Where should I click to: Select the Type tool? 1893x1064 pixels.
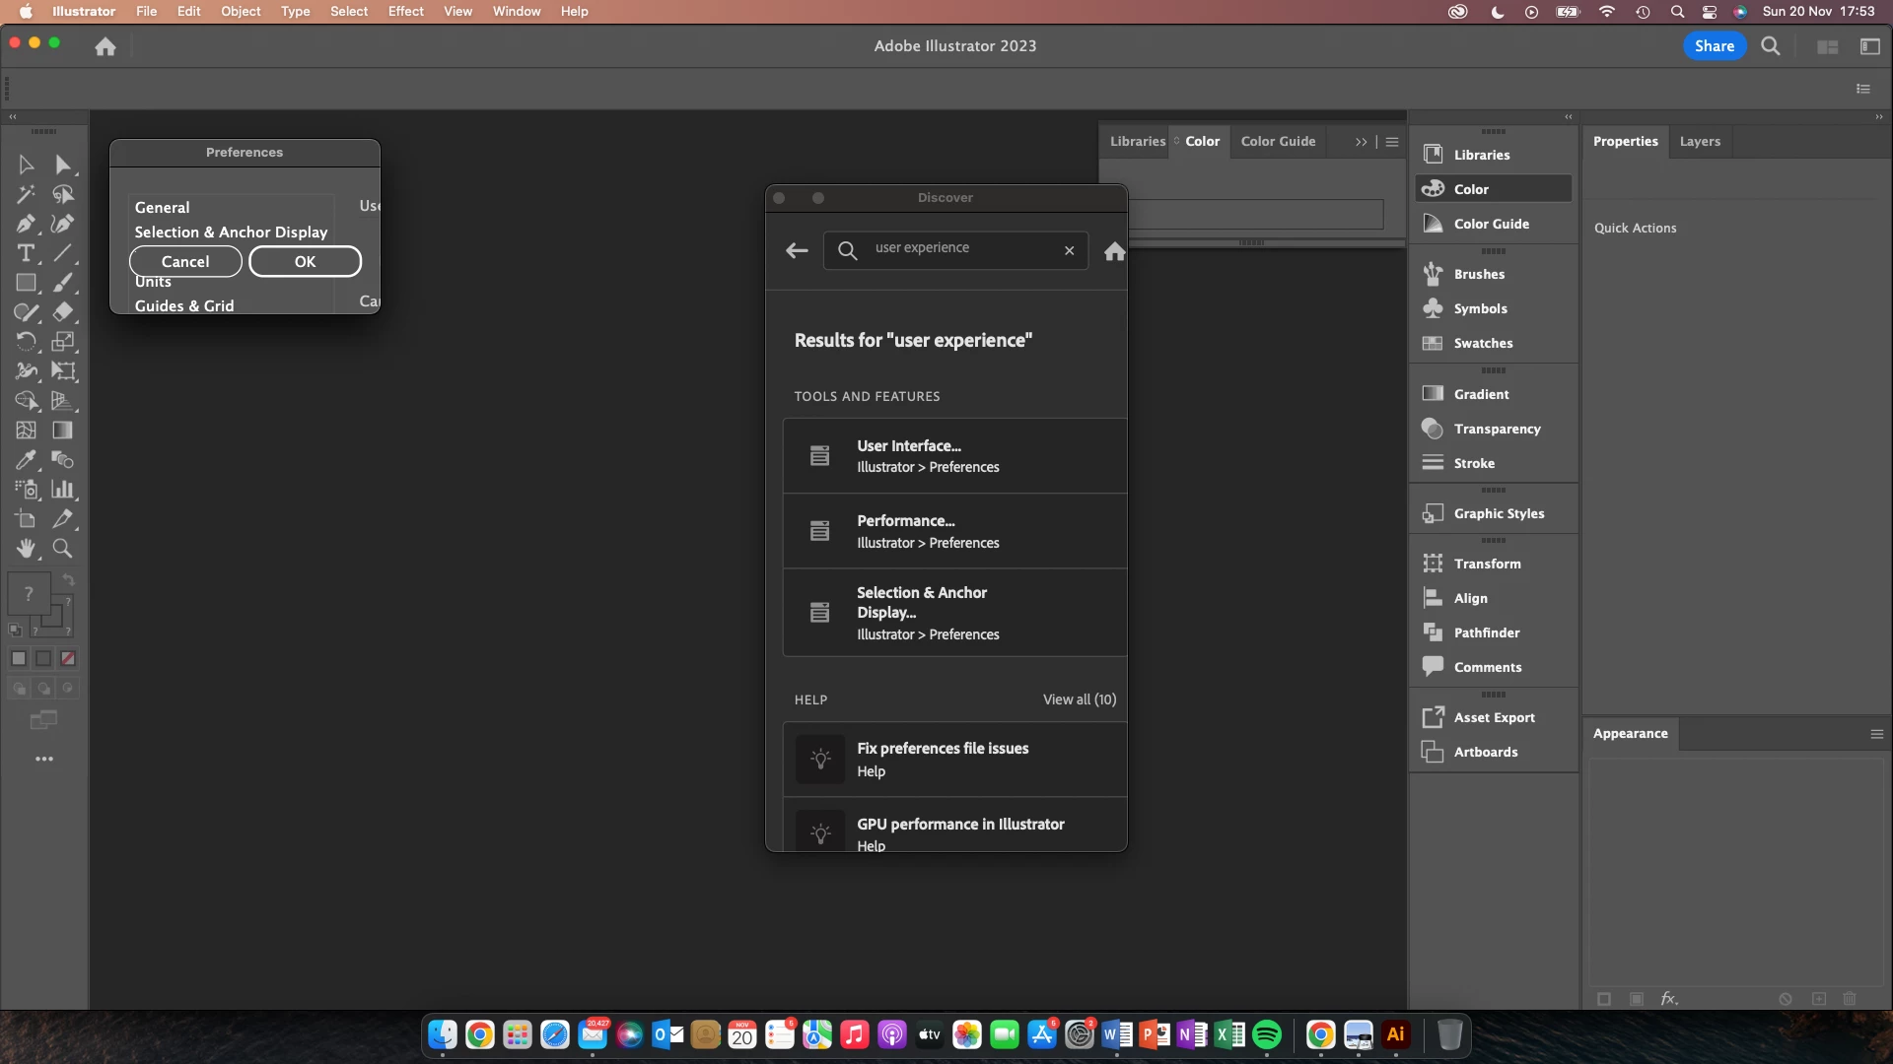[26, 253]
